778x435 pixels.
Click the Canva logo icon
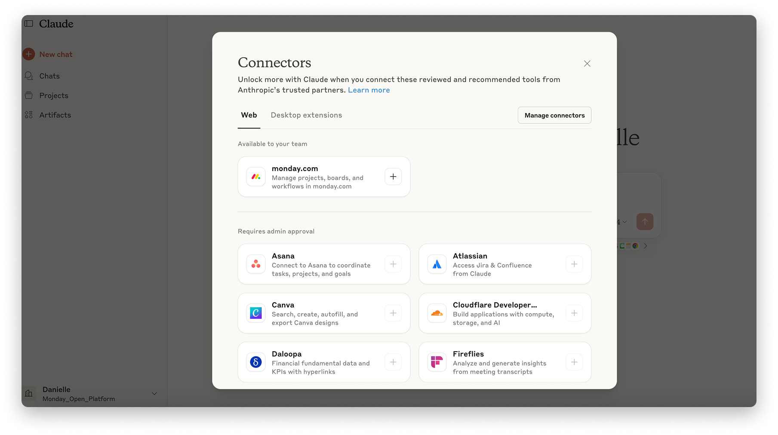(x=256, y=313)
